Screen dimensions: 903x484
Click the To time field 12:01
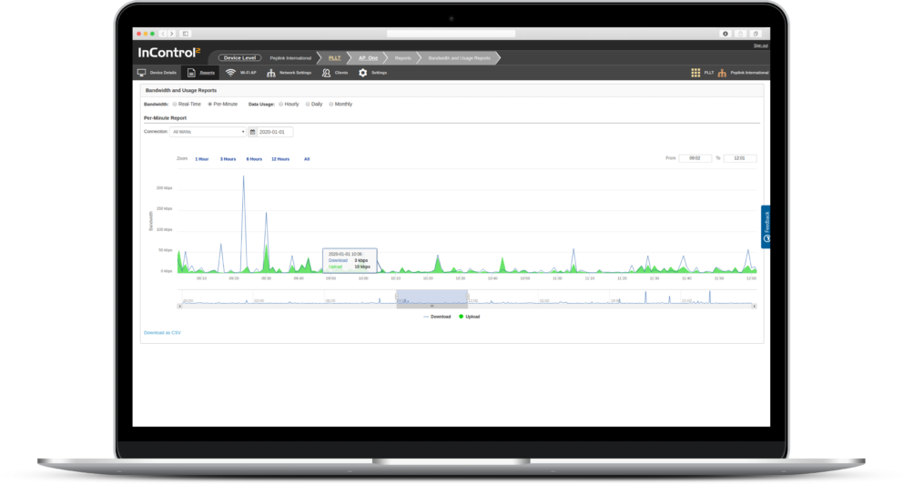[740, 158]
